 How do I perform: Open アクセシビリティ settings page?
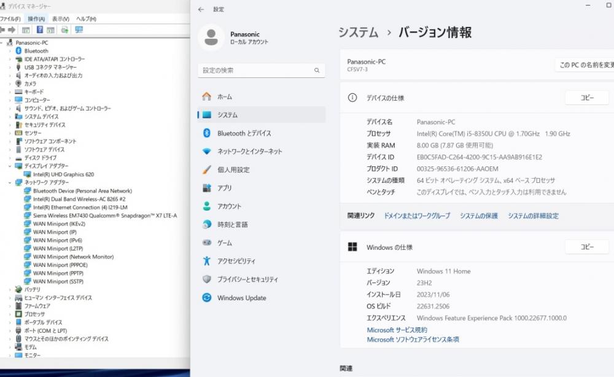coord(262,261)
